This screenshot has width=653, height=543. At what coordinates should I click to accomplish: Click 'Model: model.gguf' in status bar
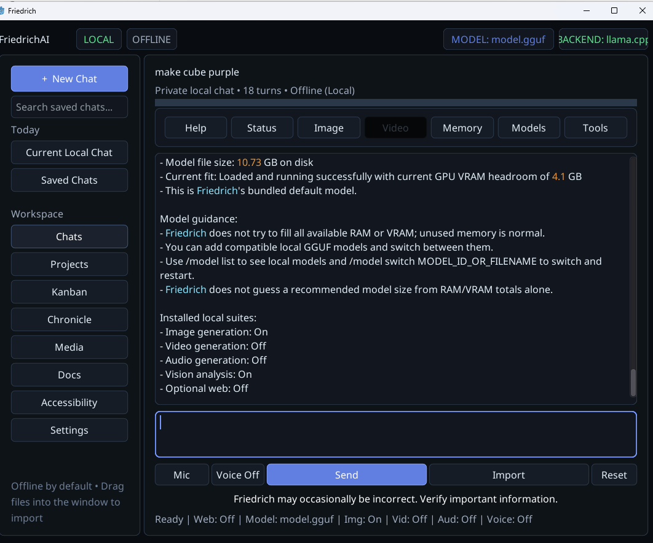(x=290, y=519)
